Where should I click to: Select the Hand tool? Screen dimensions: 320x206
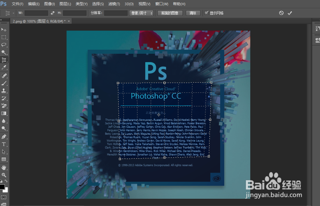(x=4, y=167)
